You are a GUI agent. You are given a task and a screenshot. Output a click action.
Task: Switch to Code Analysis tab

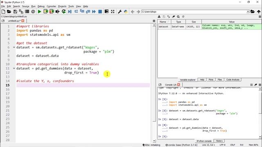coord(233,80)
